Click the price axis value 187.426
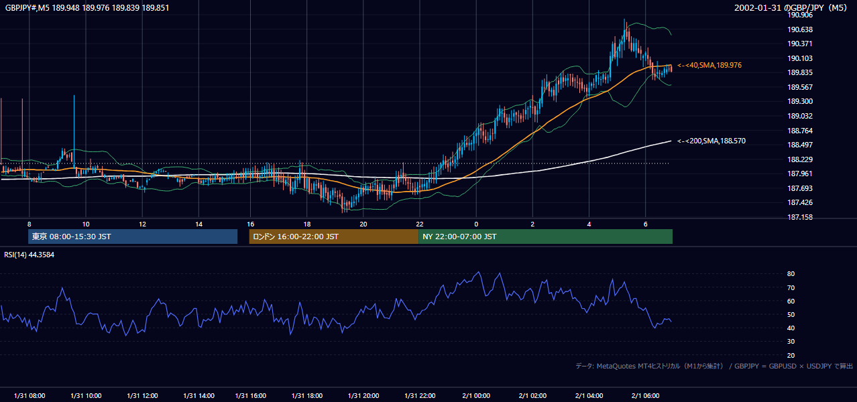Viewport: 857px width, 402px height. point(800,202)
